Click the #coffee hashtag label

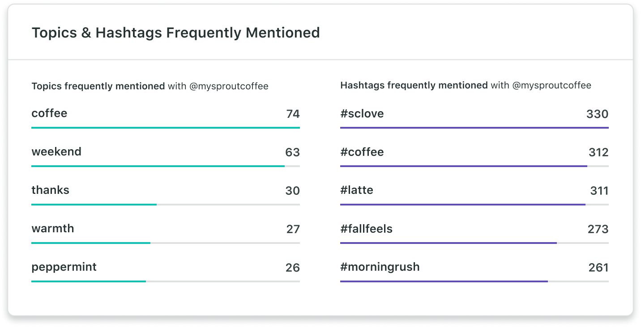click(x=362, y=152)
